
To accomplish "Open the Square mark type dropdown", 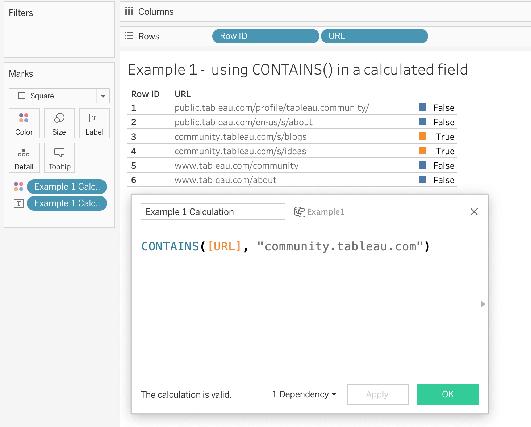I will pos(103,96).
